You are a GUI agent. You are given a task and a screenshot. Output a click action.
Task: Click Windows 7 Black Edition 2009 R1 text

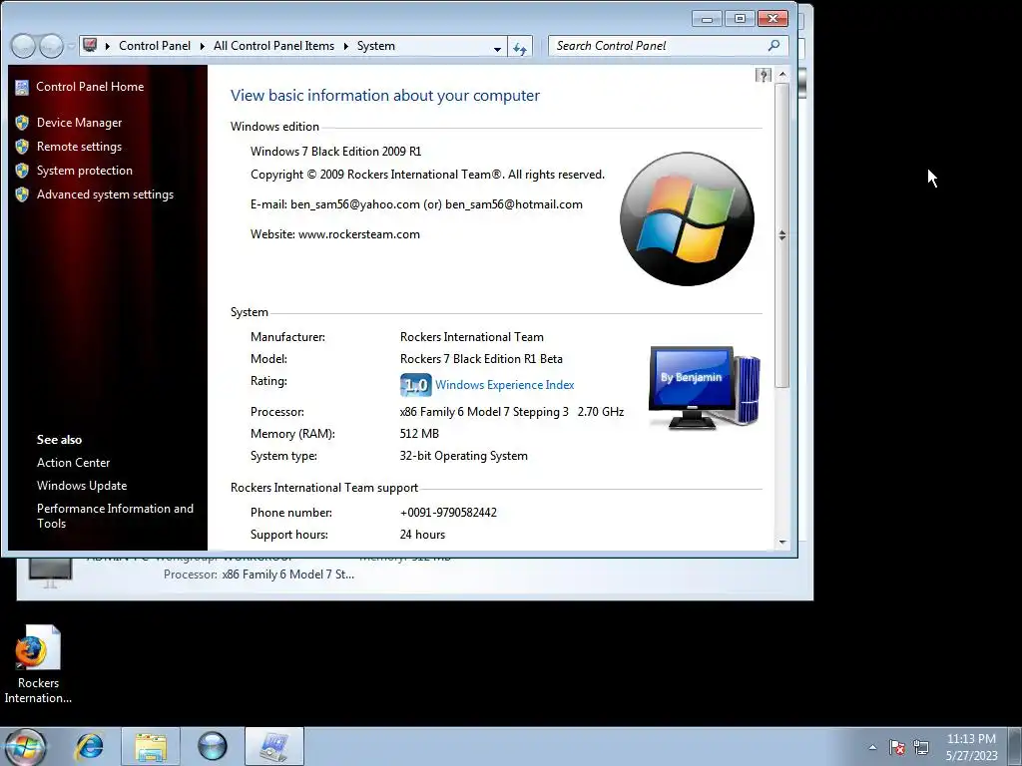[x=335, y=152]
